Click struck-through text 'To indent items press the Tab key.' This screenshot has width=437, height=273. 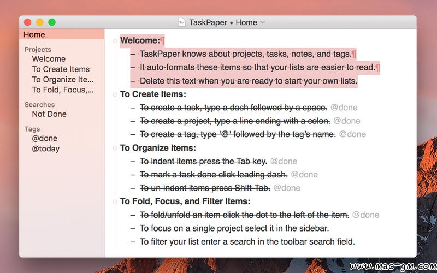(203, 161)
